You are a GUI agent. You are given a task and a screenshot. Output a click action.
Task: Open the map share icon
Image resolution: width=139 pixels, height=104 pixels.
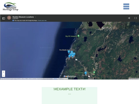point(129,18)
